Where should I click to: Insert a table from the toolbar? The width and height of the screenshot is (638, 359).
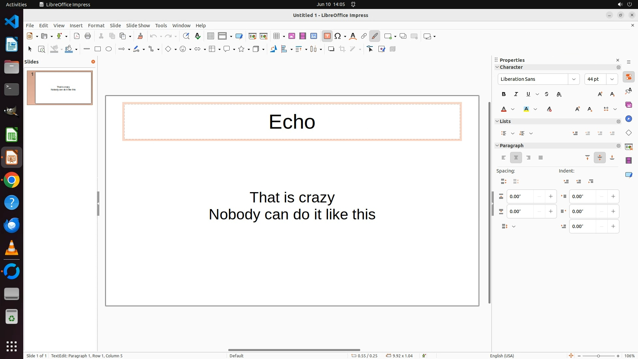pos(276,36)
